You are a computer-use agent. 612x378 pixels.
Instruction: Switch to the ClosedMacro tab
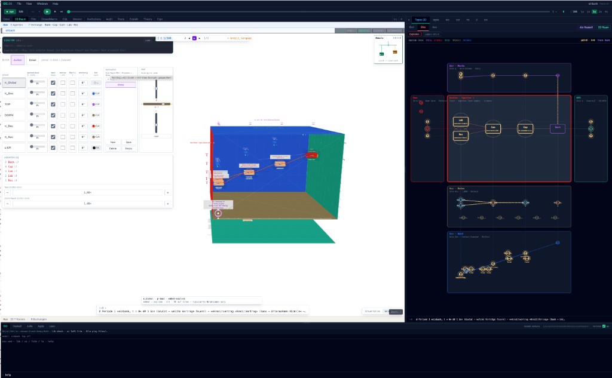(x=49, y=19)
